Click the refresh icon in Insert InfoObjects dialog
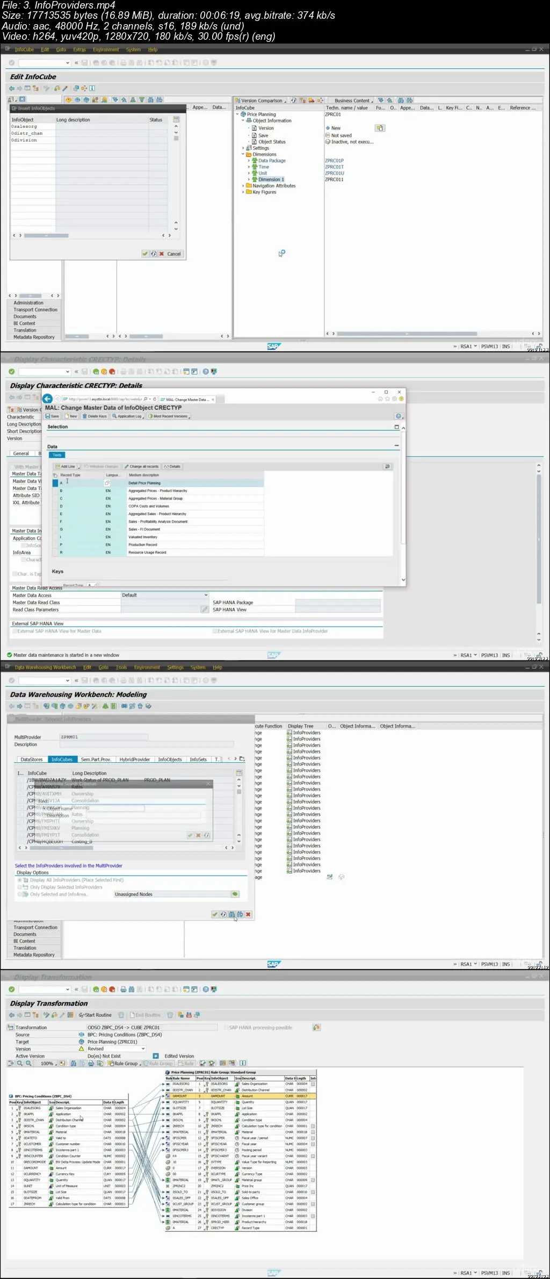 click(x=153, y=254)
